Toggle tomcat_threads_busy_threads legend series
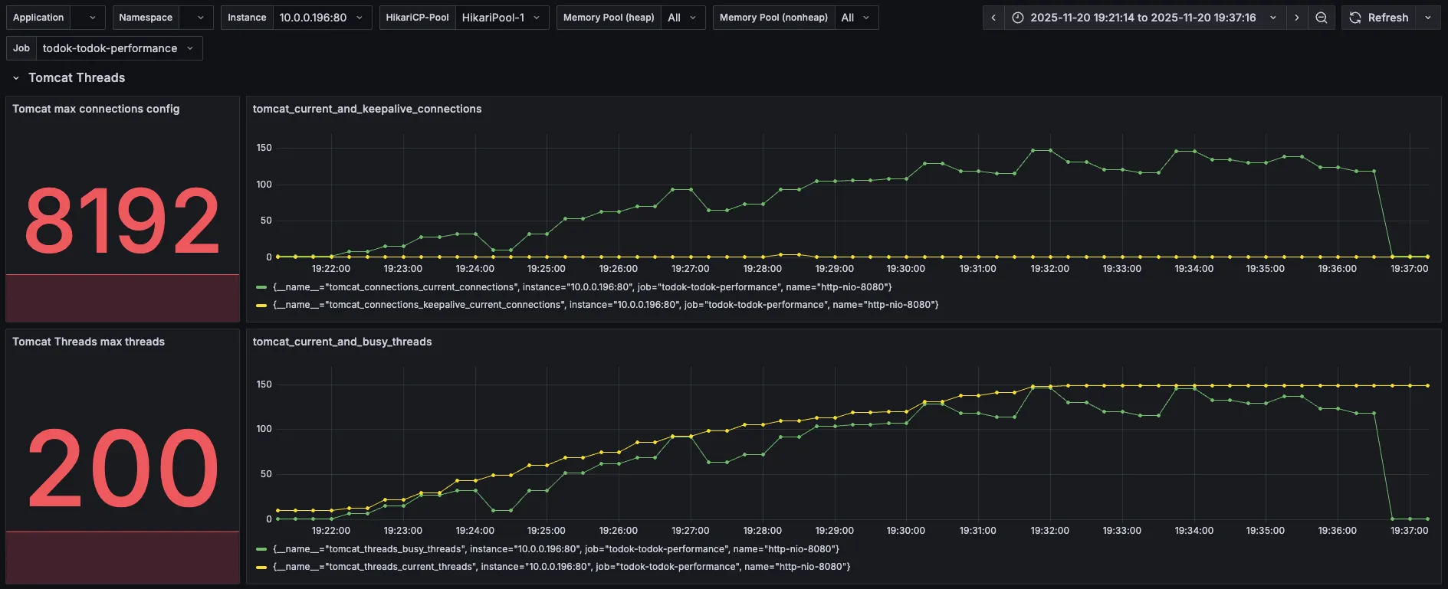This screenshot has height=589, width=1448. [x=556, y=549]
